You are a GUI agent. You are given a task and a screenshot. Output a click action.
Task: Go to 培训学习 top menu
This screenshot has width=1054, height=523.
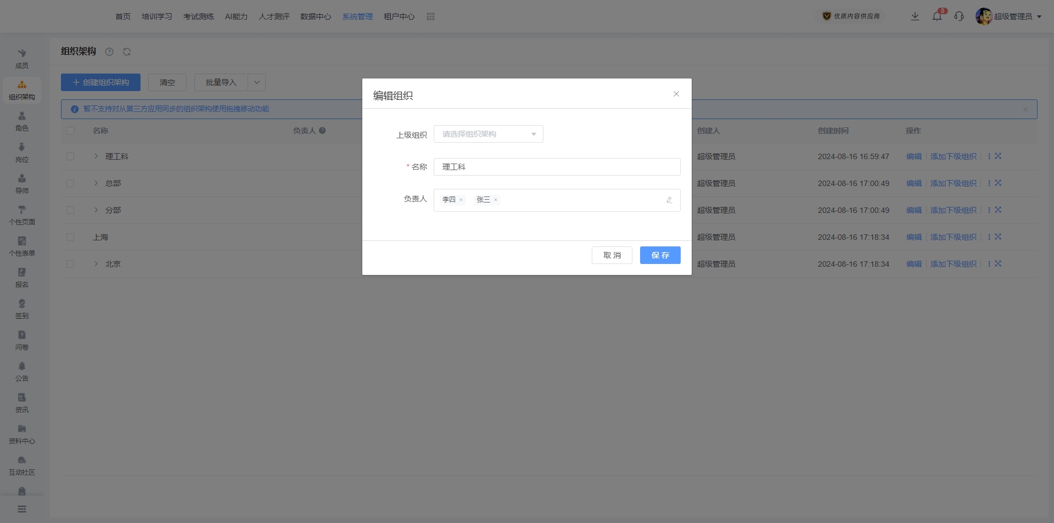[156, 16]
